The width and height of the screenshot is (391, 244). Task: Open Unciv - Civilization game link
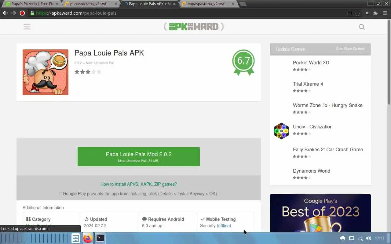[x=313, y=127]
